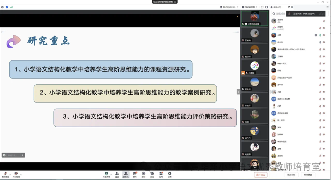
Task: Collapse the video strip with side arrow
Action: click(x=238, y=92)
